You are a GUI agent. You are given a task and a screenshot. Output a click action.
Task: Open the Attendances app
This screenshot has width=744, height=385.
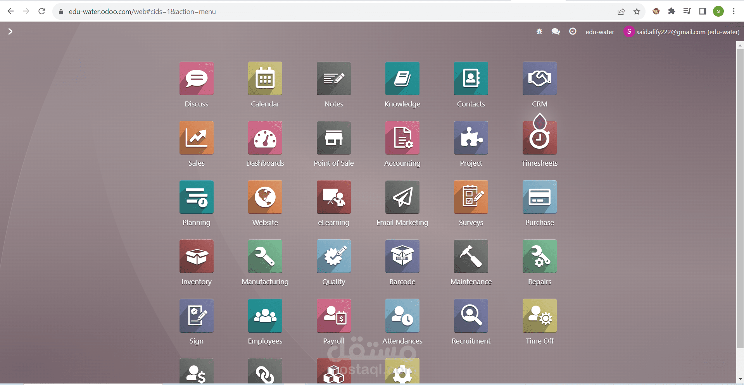tap(402, 316)
